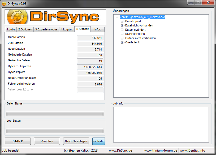This screenshot has width=216, height=155.
Task: Click the Datei-Status progress bar
Action: pyautogui.click(x=55, y=113)
